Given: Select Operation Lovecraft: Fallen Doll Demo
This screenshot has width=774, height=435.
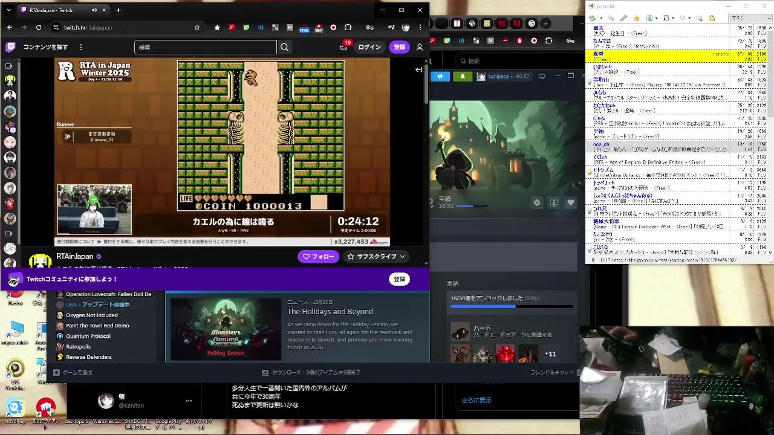Looking at the screenshot, I should tap(108, 294).
